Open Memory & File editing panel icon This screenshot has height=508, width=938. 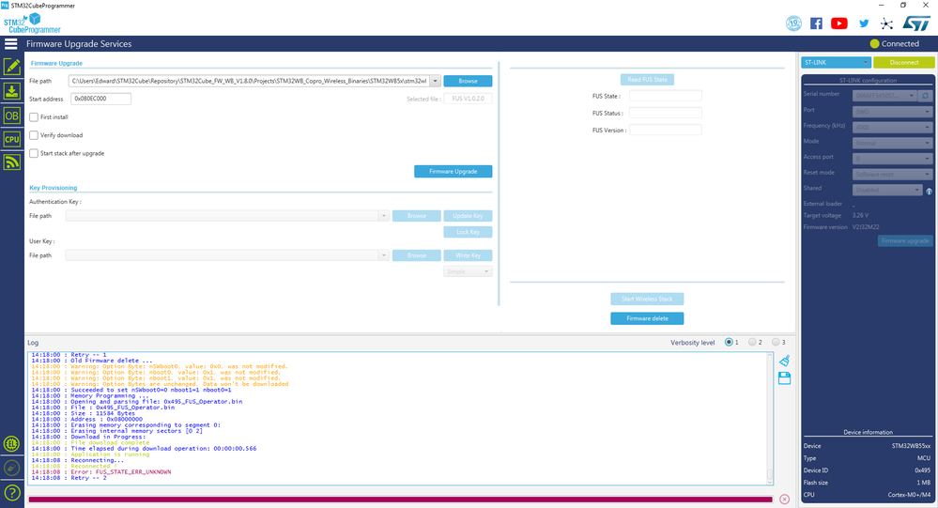click(x=12, y=67)
